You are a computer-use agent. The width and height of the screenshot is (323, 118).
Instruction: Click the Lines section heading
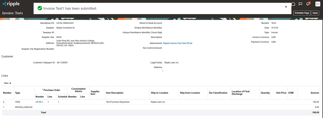click(5, 76)
